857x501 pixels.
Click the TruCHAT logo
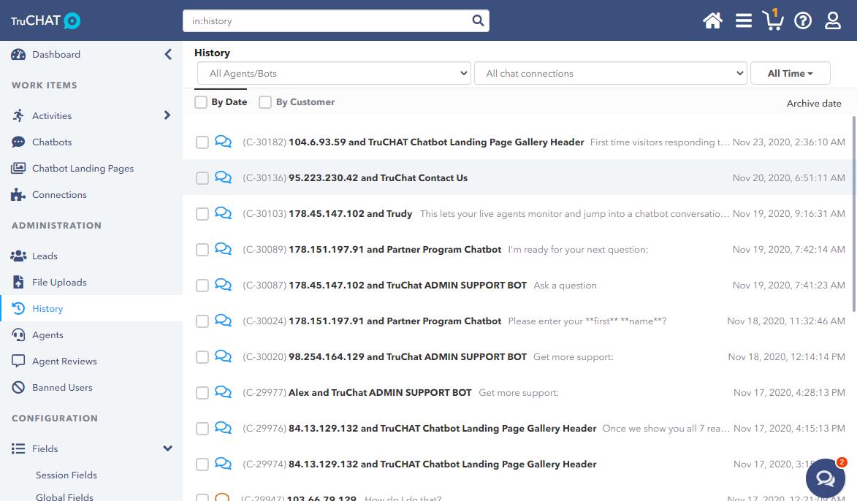46,20
